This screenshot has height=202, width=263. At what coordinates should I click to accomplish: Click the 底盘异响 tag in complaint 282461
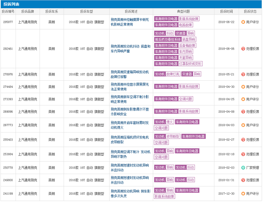(189, 40)
